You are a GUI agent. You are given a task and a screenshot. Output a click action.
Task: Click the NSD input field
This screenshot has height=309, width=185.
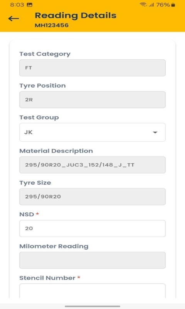(92, 228)
